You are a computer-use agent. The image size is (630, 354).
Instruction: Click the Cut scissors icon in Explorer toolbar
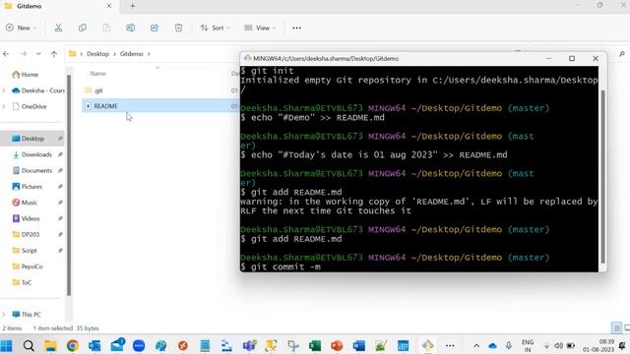(58, 28)
